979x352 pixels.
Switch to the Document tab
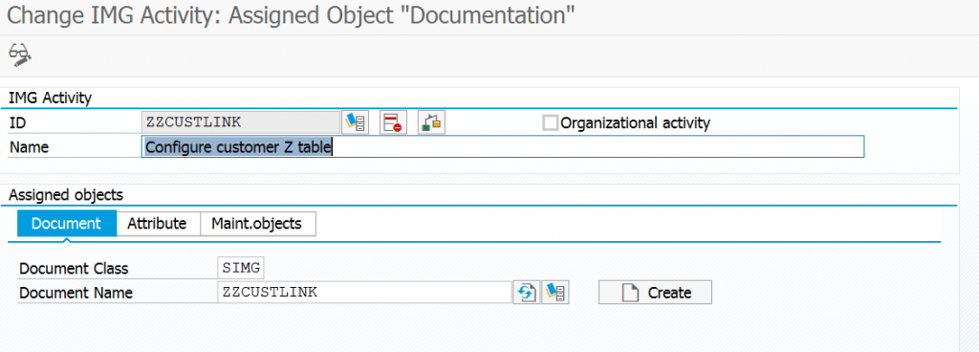click(x=66, y=224)
